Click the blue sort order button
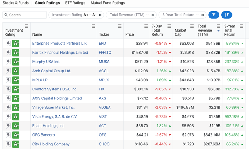The image size is (249, 152). (x=227, y=15)
